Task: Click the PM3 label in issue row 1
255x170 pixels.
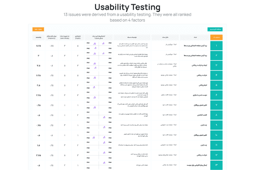Action: (x=110, y=48)
